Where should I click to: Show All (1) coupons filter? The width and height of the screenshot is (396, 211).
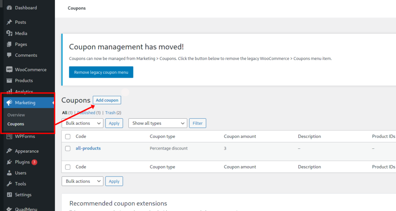(67, 112)
